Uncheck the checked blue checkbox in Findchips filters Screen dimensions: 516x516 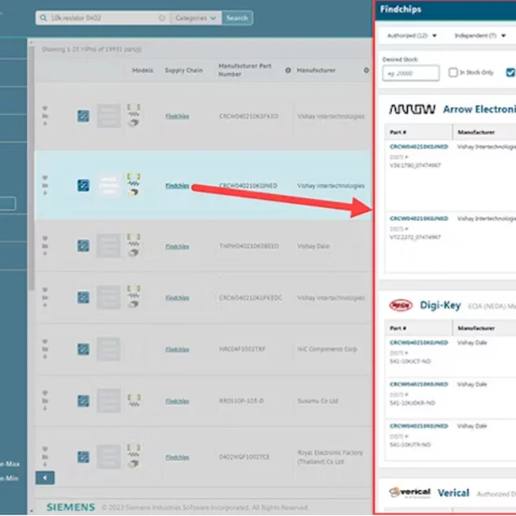click(510, 73)
